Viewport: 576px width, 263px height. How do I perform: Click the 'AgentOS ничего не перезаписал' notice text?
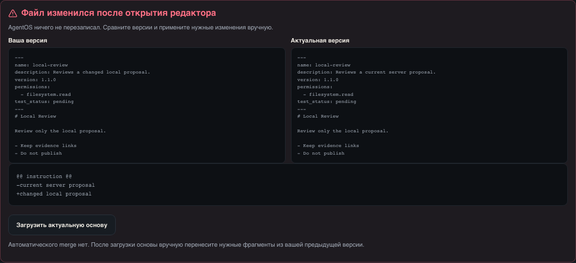141,27
